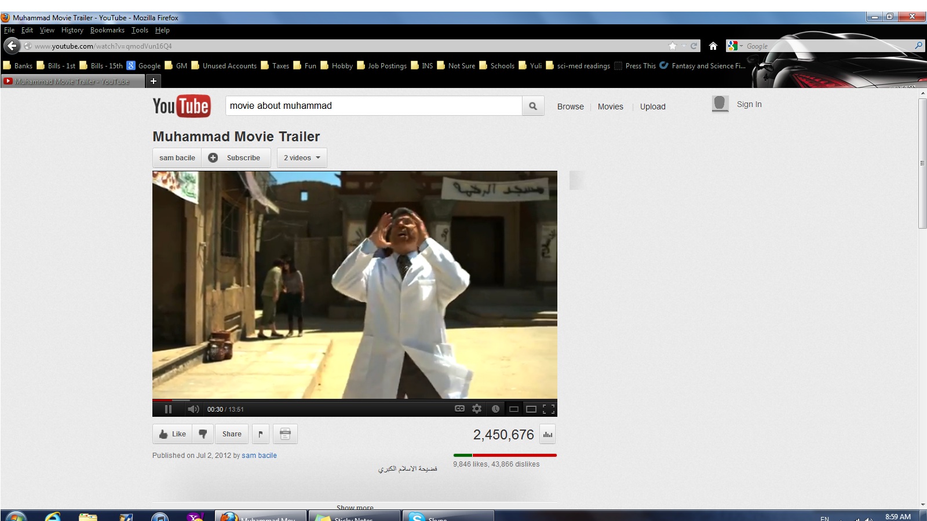Open the Bookmarks menu
The image size is (927, 521).
107,30
